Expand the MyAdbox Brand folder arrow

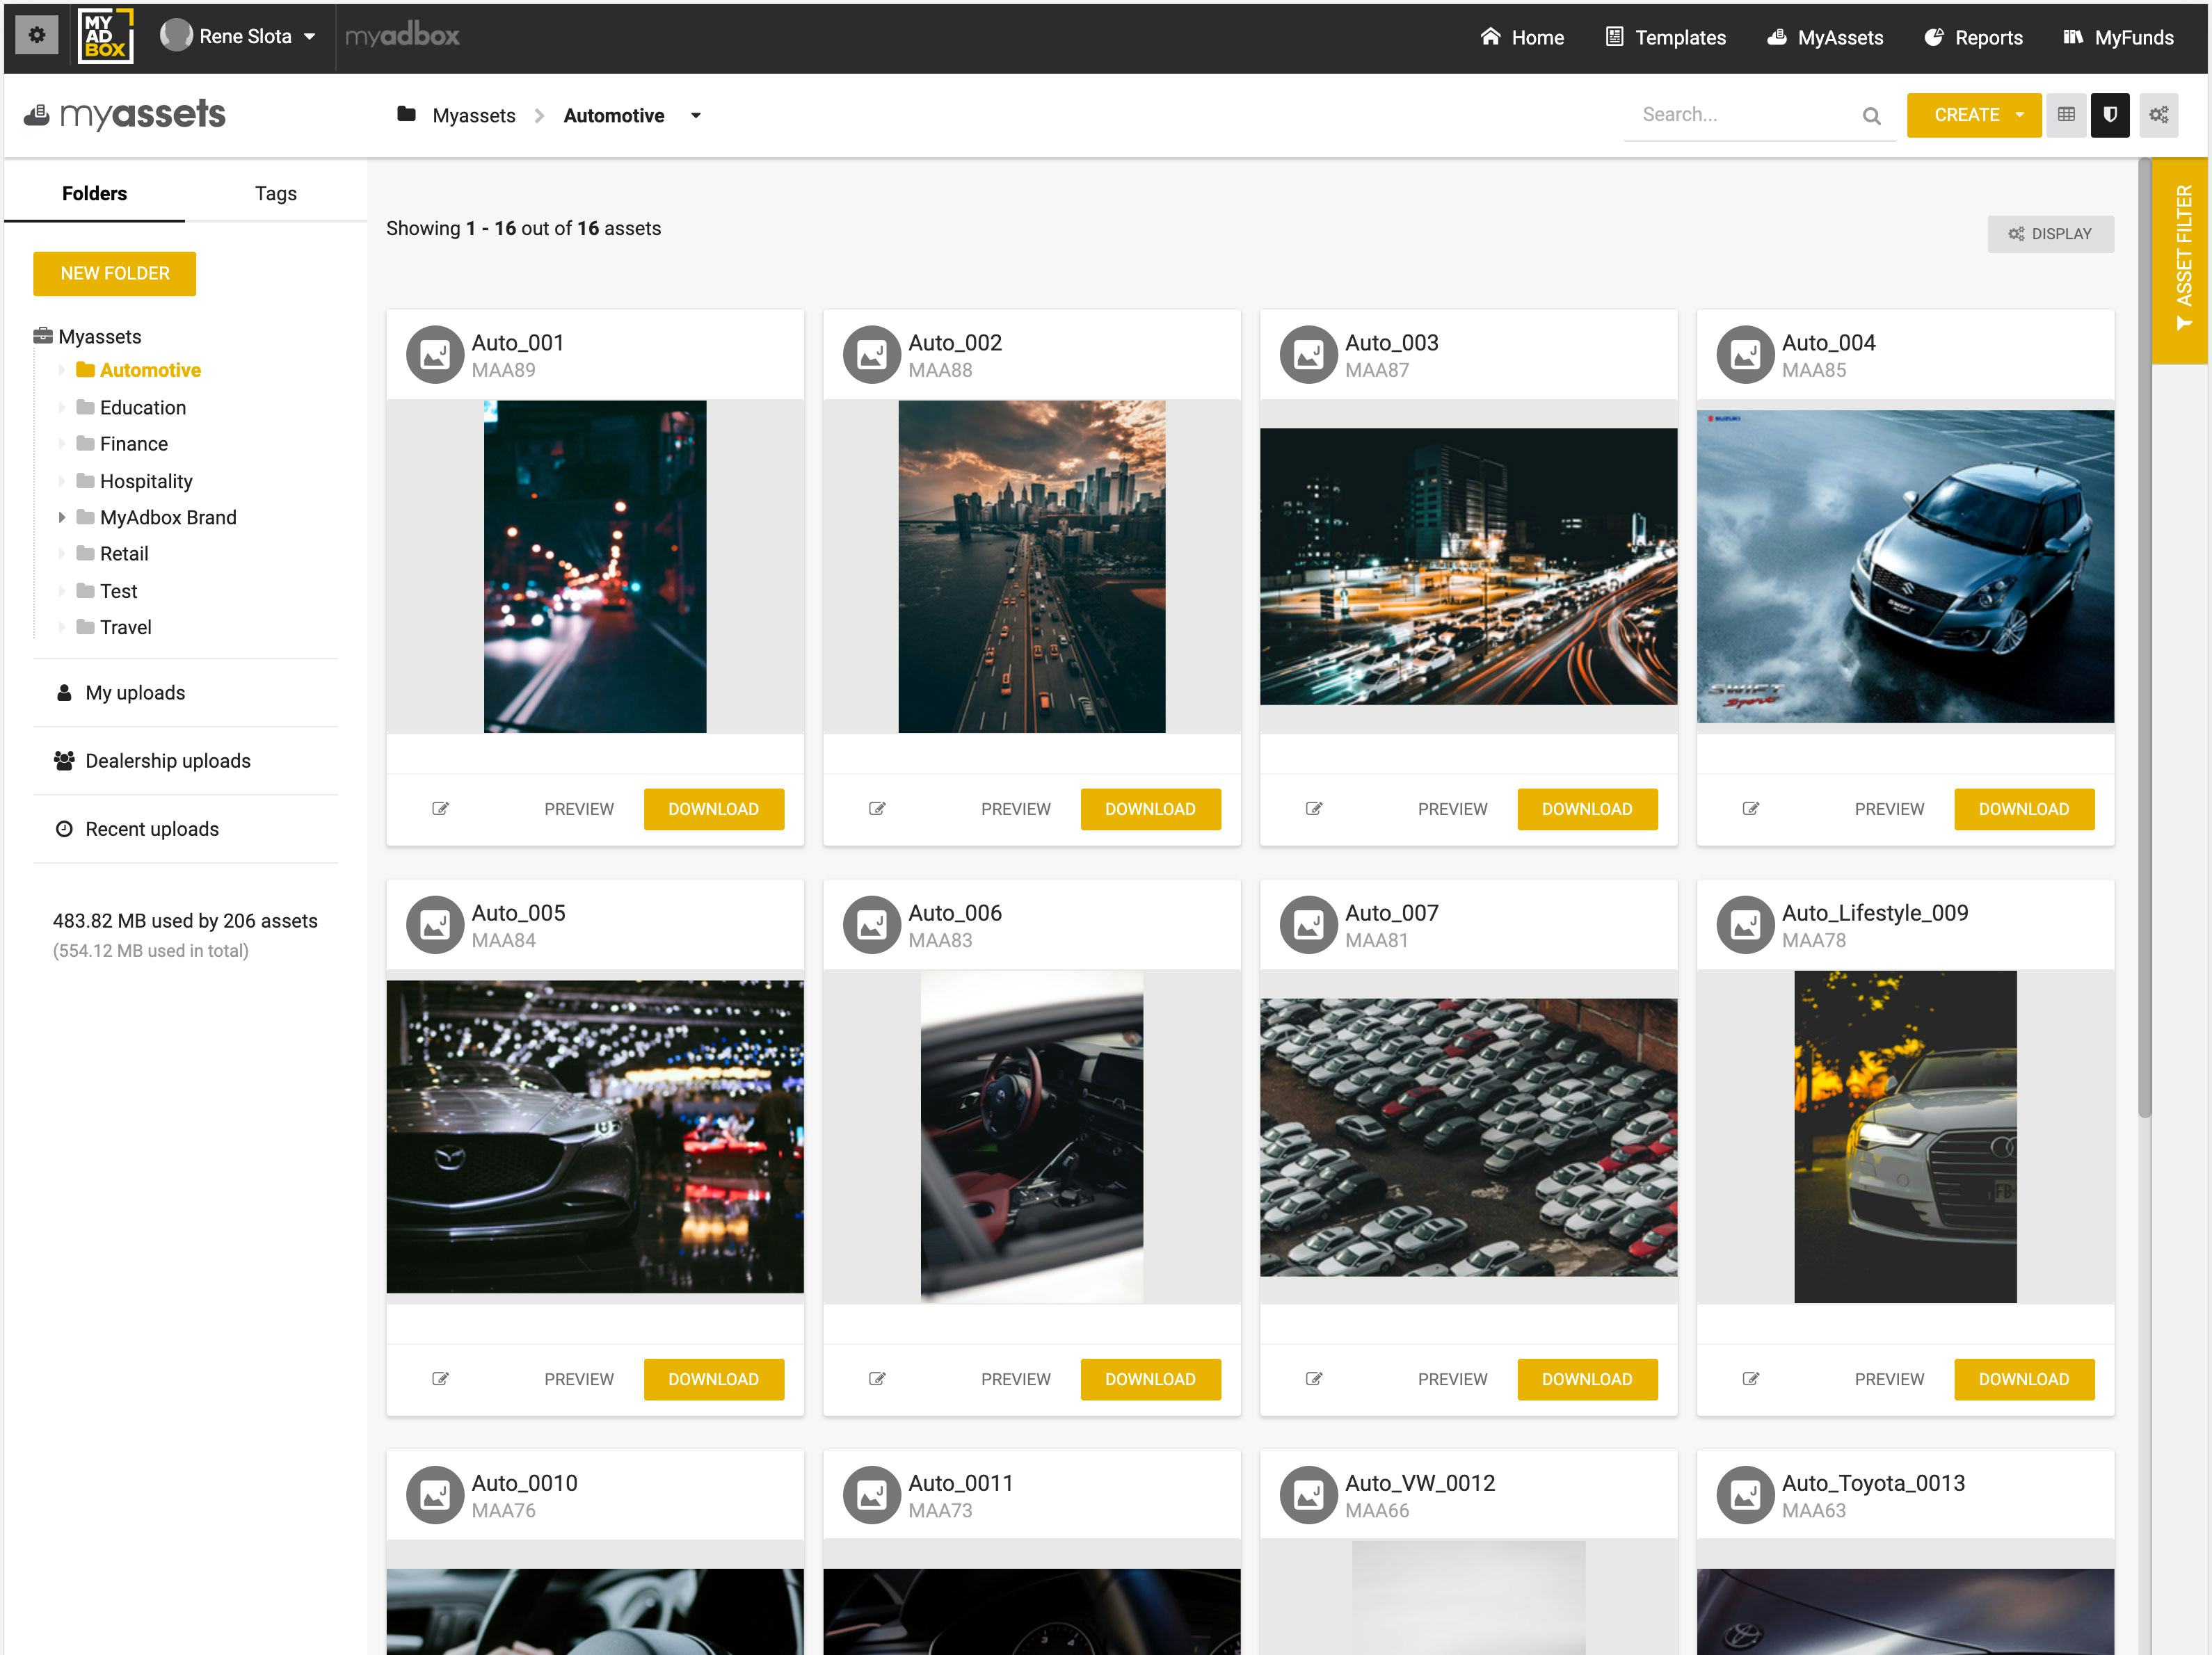61,517
